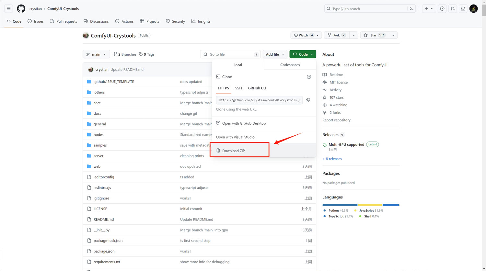Open the Security tab
The width and height of the screenshot is (486, 271).
tap(175, 21)
